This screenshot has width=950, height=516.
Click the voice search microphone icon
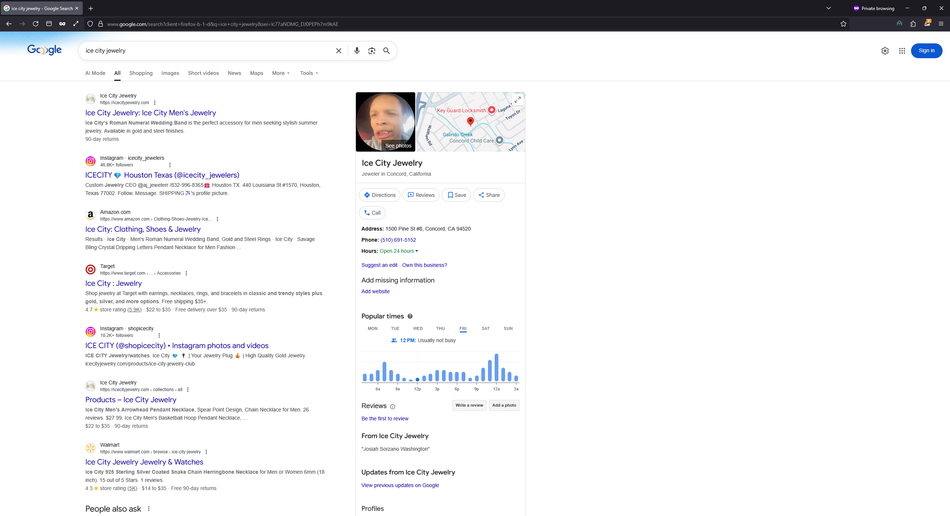click(357, 51)
